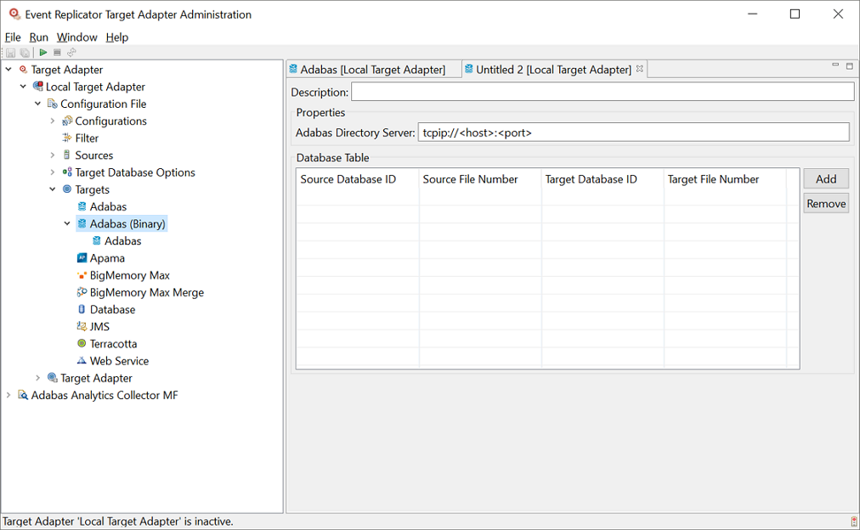Screen dimensions: 860x530
Task: Click the Add button
Action: click(824, 178)
